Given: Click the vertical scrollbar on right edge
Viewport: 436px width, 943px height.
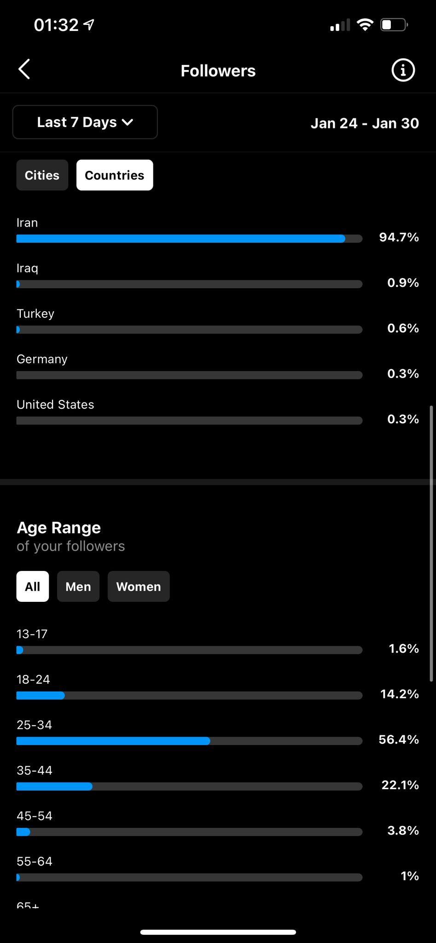Looking at the screenshot, I should click(x=431, y=543).
